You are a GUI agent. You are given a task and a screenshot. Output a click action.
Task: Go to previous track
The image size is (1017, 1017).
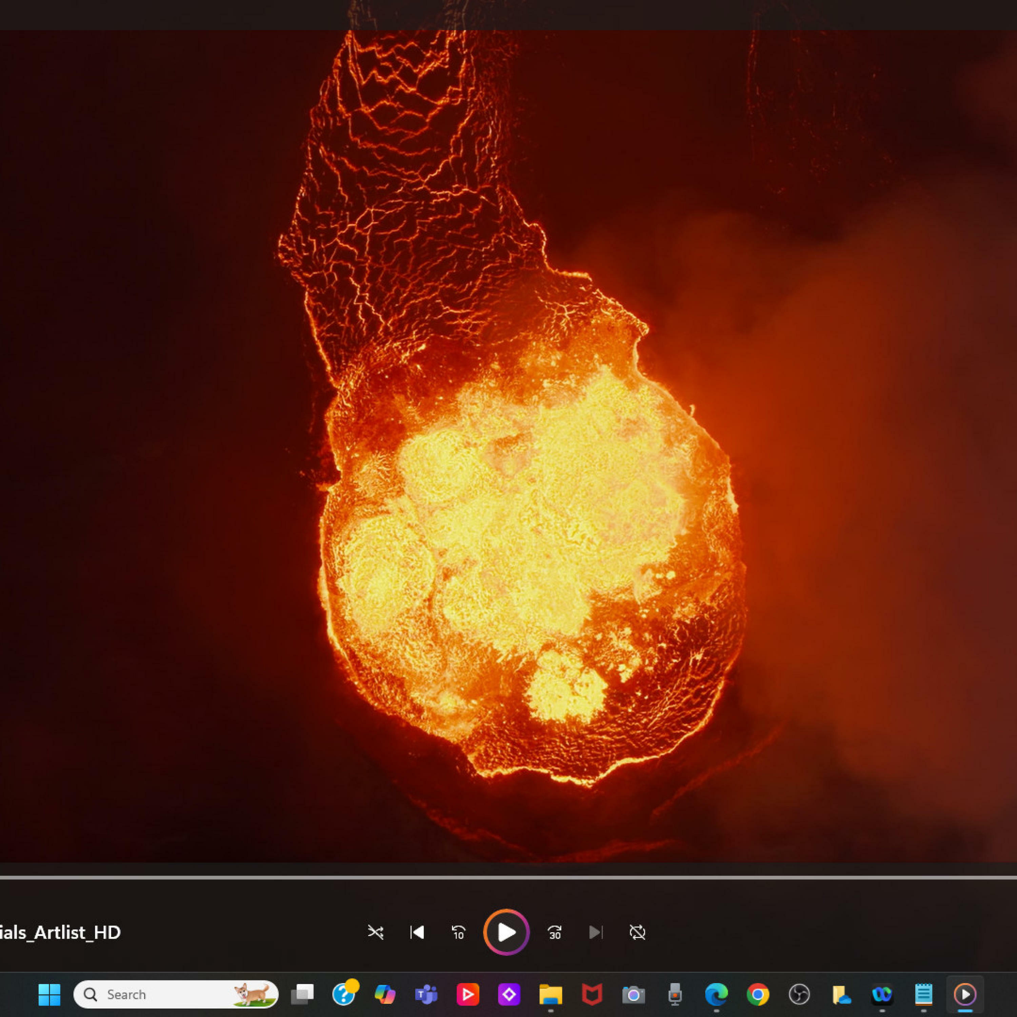point(417,932)
